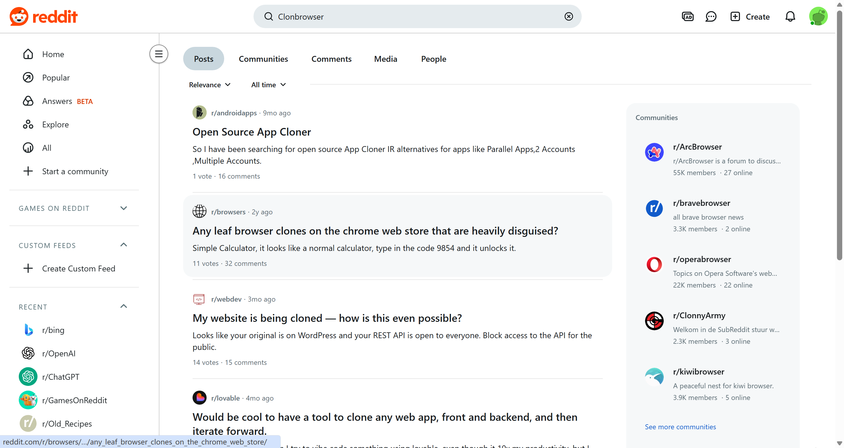
Task: Click the r/operabrowser Opera logo icon
Action: [x=654, y=265]
